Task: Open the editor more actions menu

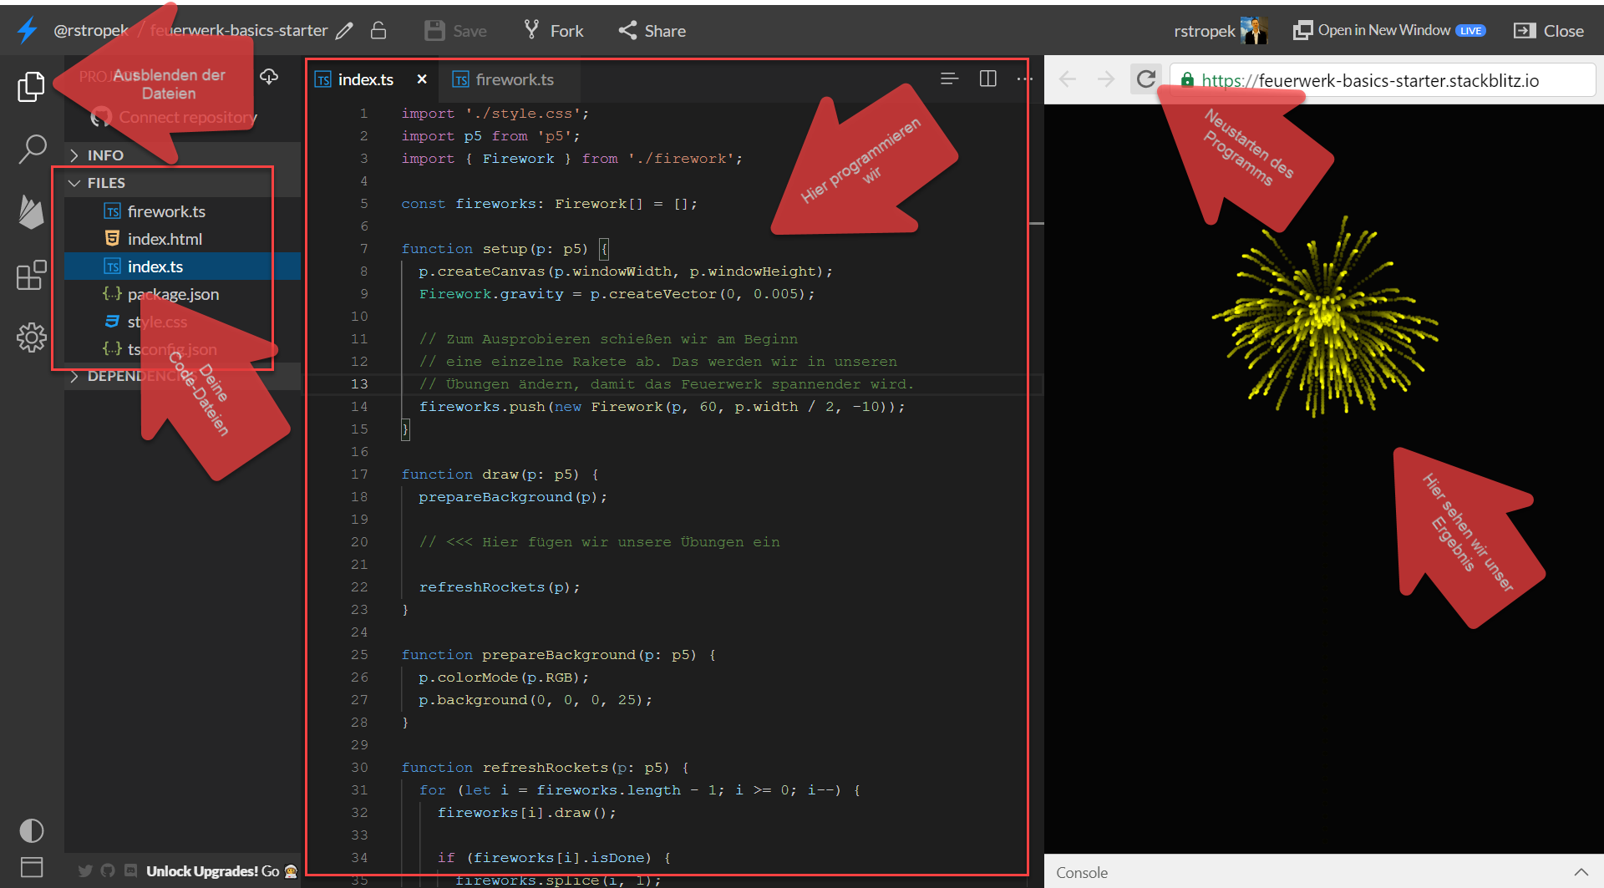Action: point(1024,79)
